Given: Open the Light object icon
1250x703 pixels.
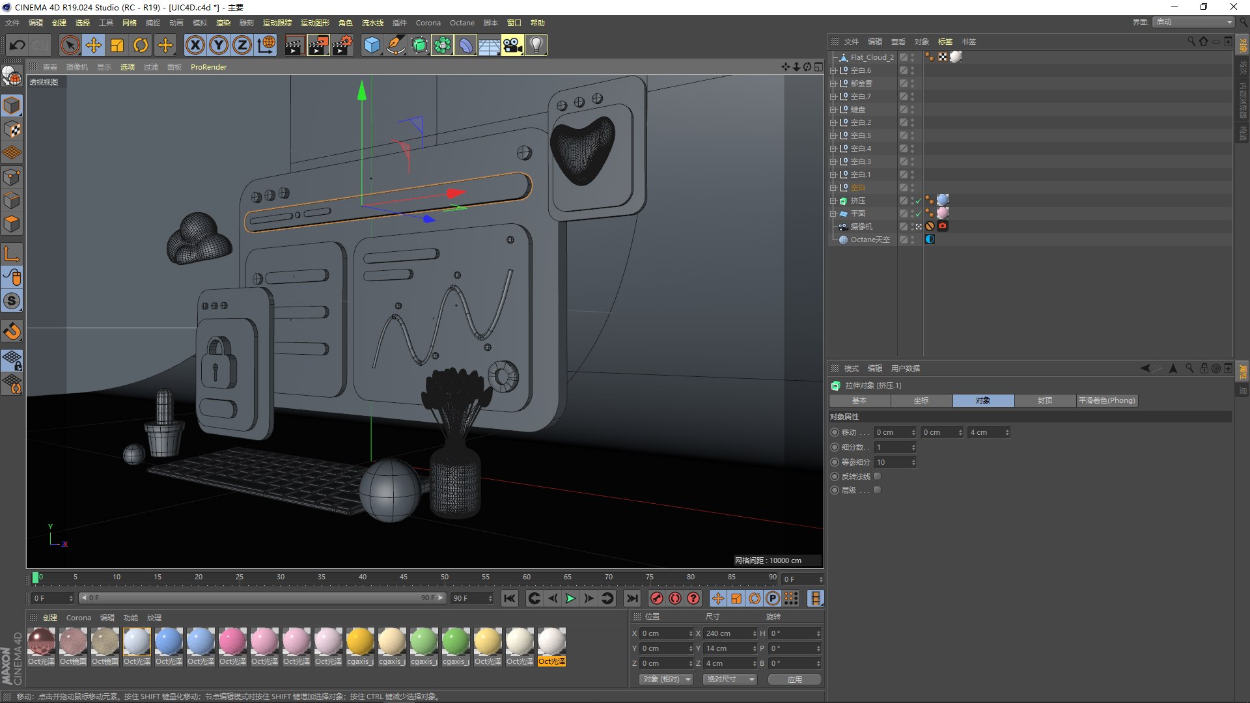Looking at the screenshot, I should (x=536, y=45).
